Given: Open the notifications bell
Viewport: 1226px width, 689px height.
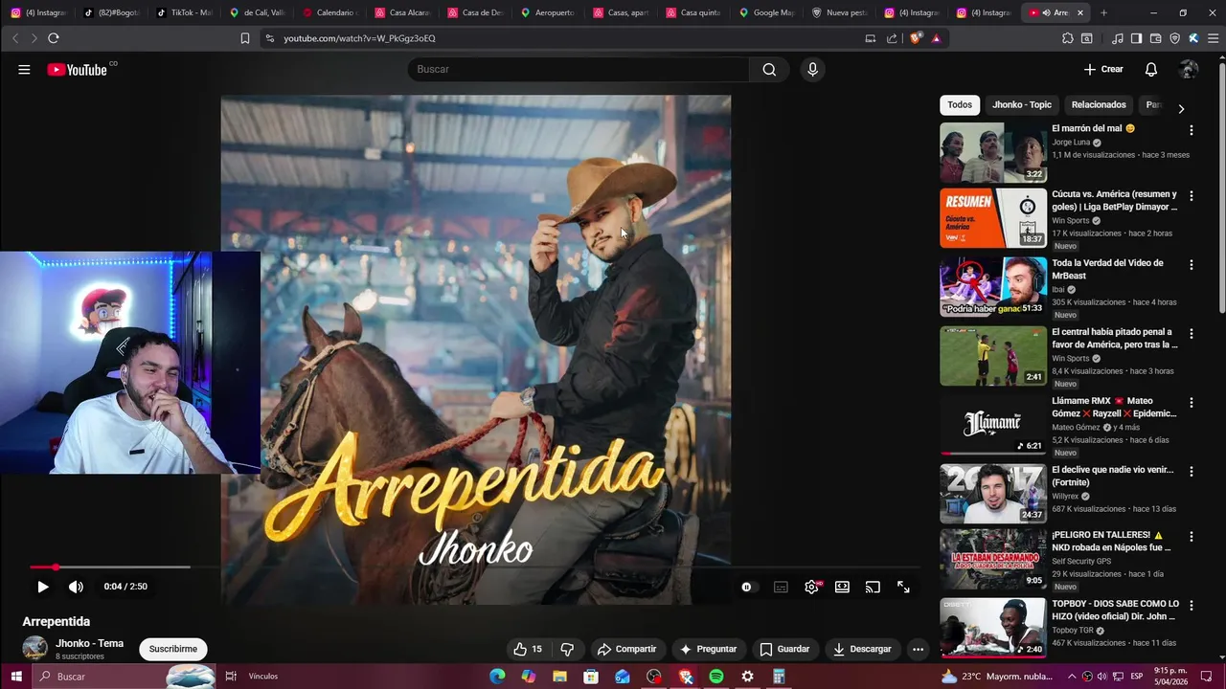Looking at the screenshot, I should tap(1151, 69).
